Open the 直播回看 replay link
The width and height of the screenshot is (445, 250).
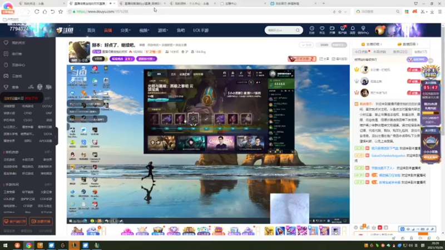click(x=408, y=44)
